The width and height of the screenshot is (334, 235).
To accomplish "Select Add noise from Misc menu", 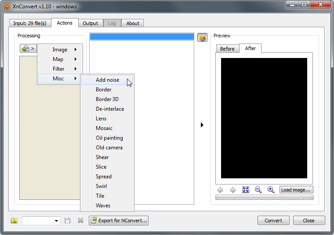I will click(107, 80).
